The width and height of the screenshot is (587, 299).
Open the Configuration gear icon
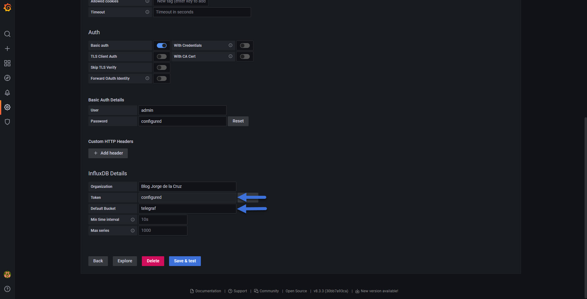(7, 107)
